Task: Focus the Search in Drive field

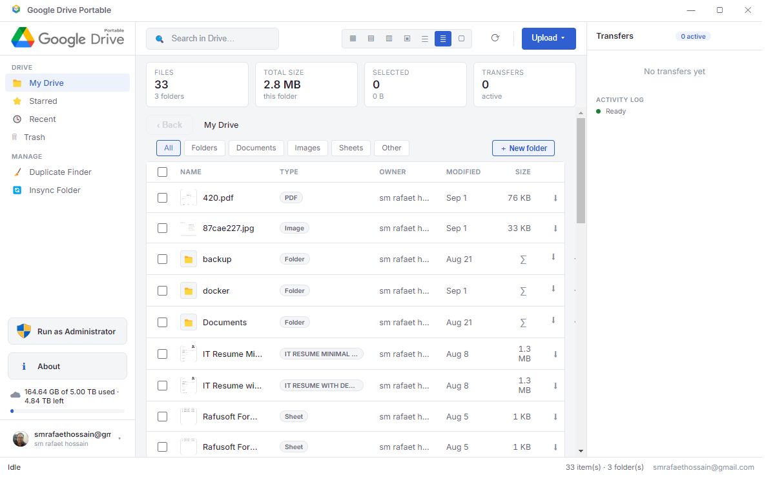Action: (212, 39)
